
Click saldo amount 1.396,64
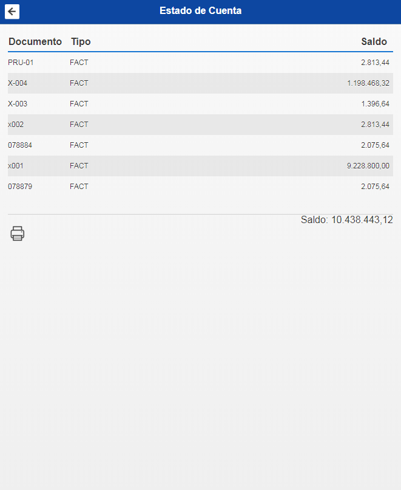click(x=375, y=104)
